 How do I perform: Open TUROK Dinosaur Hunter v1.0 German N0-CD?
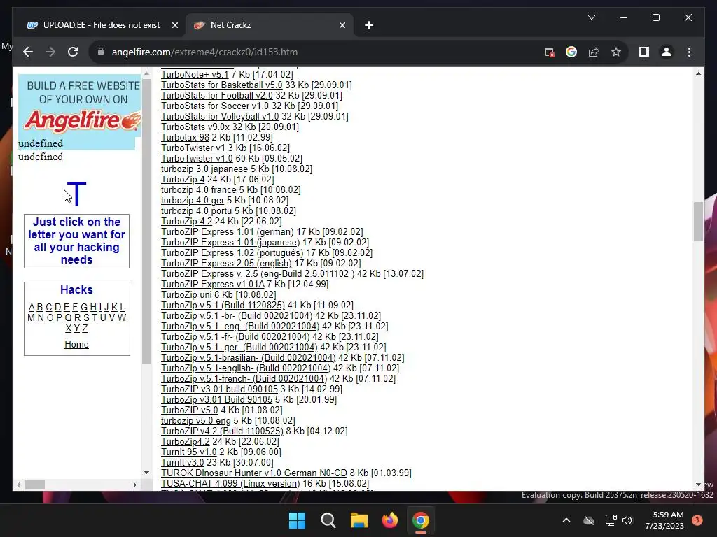coord(254,473)
